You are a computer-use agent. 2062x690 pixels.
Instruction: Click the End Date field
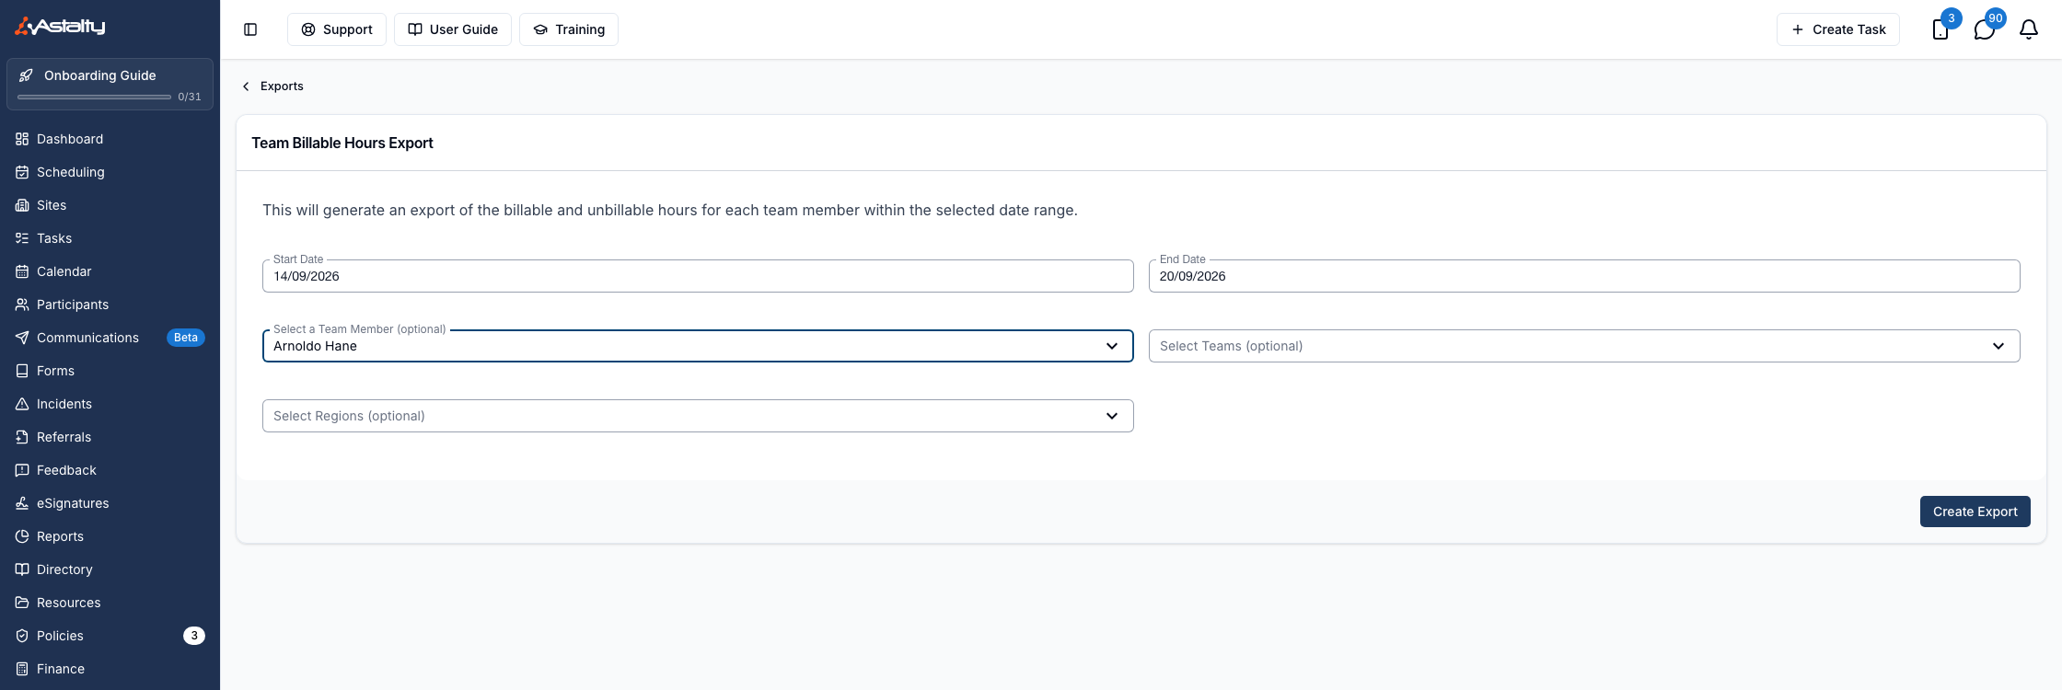point(1584,276)
